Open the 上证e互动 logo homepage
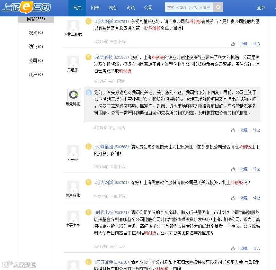The height and width of the screenshot is (270, 276). 26,7
